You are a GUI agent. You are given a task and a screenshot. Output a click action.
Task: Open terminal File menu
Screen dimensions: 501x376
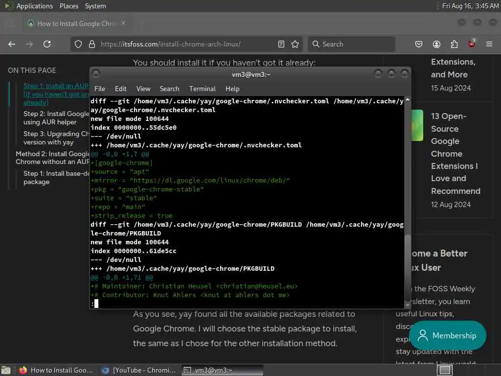click(100, 89)
